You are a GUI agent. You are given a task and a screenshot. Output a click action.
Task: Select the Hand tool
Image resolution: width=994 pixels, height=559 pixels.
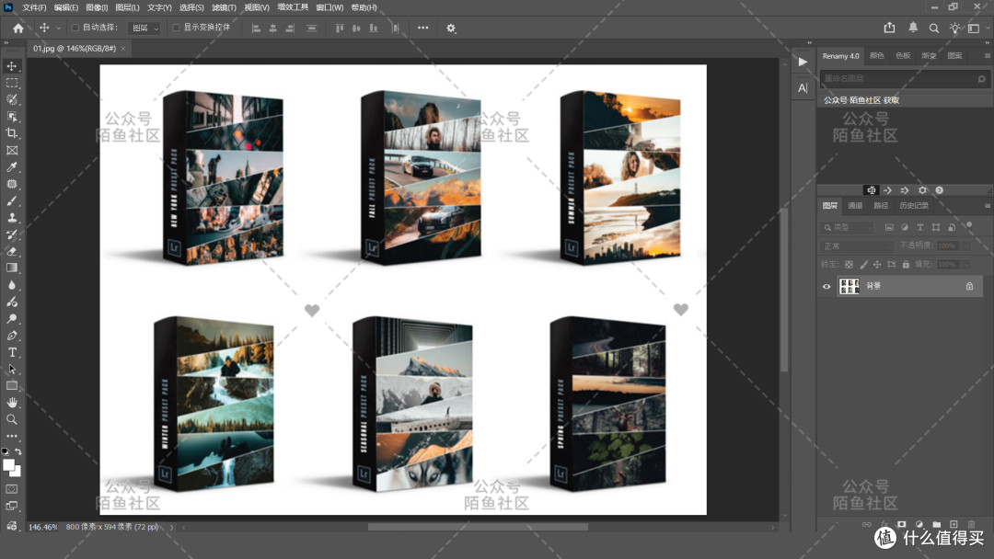point(11,403)
